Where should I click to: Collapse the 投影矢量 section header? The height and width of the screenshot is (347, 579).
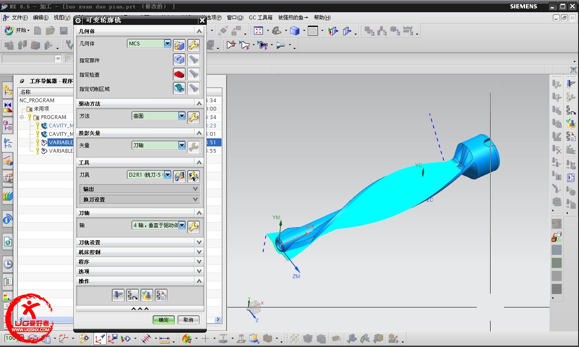click(x=140, y=132)
